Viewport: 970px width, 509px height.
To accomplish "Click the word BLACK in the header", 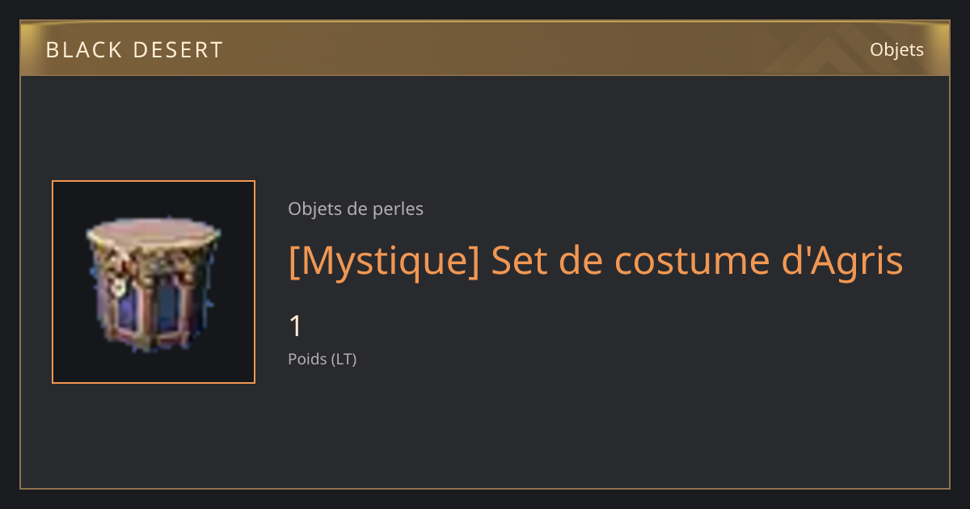I will [x=79, y=50].
